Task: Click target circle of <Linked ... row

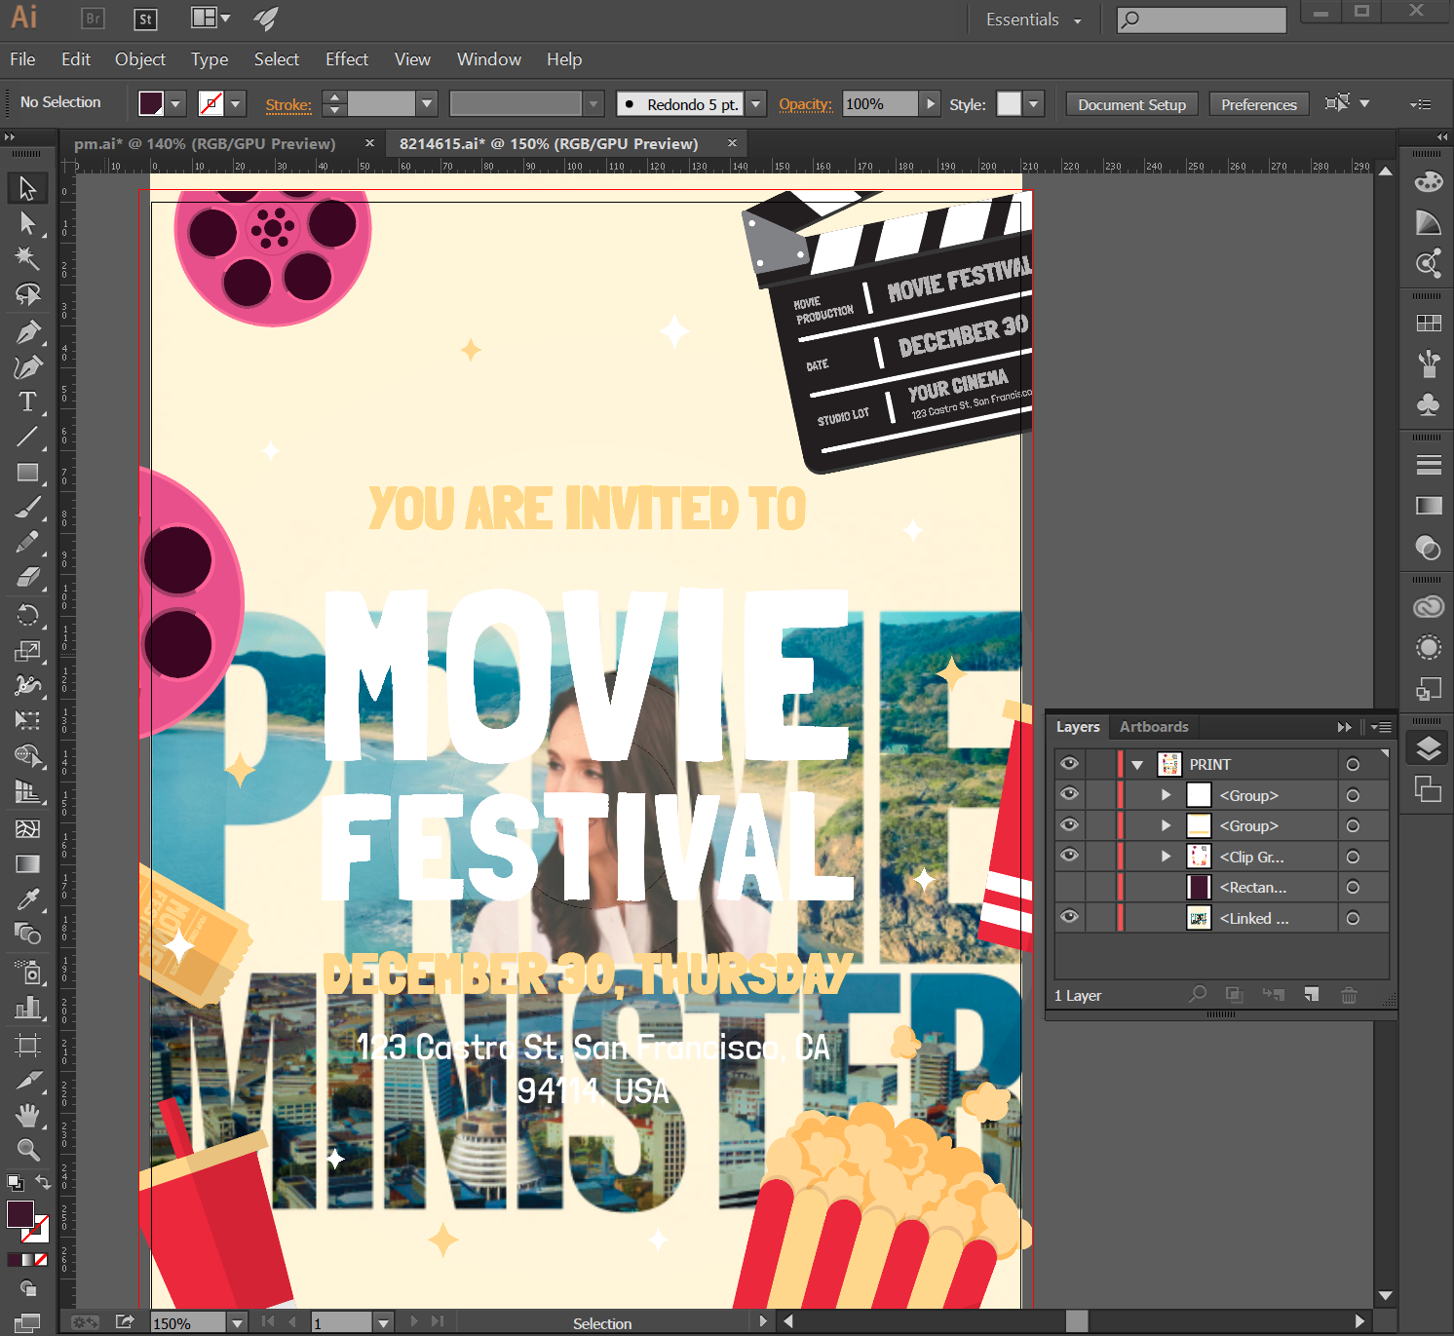Action: coord(1353,918)
